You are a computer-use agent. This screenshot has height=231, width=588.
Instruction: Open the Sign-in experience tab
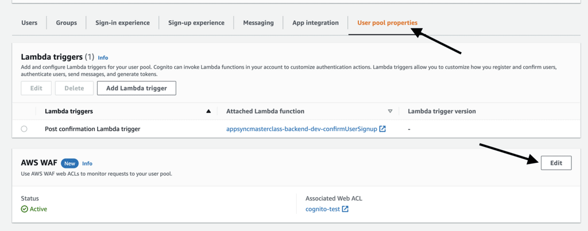pyautogui.click(x=122, y=23)
